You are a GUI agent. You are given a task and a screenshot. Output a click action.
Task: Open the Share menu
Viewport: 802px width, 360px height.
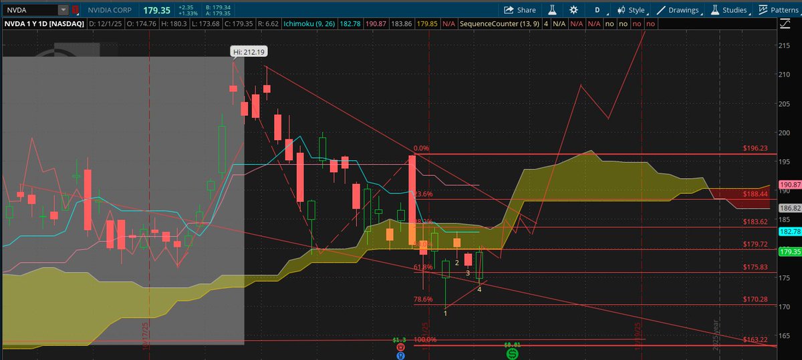tap(519, 10)
